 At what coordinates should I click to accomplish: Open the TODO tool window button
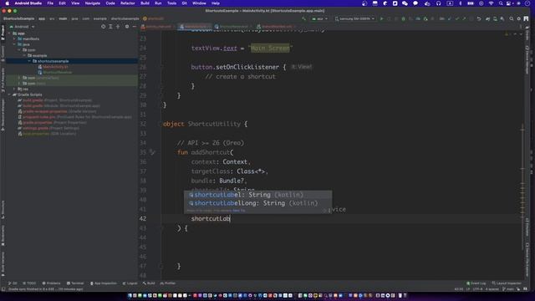click(29, 283)
